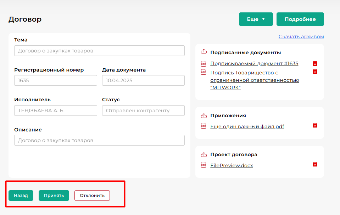Image resolution: width=340 pixels, height=215 pixels.
Task: Click the doc file icon beside FilePreview.docx
Action: tap(204, 165)
